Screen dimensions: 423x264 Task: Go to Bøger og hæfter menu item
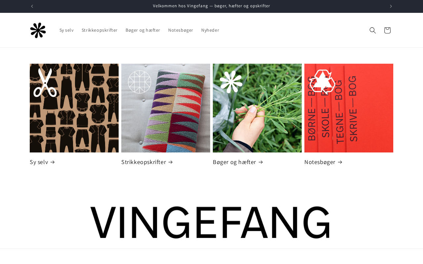coord(143,30)
